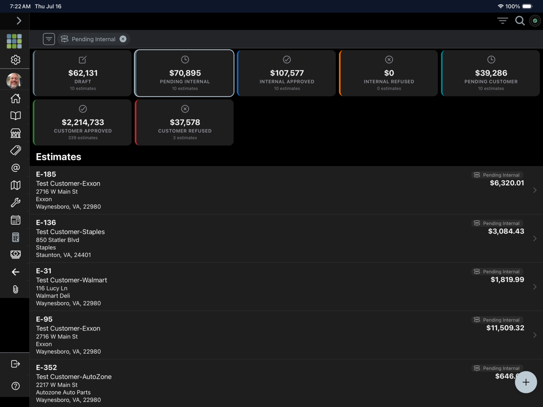Open the colored grid apps icon
The image size is (543, 407).
[x=14, y=41]
